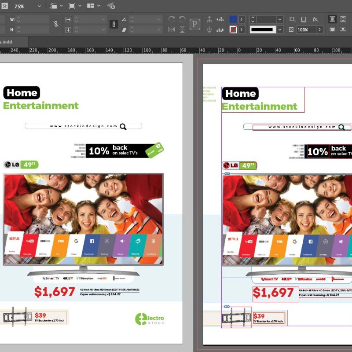
Task: Click the 100% opacity field
Action: pos(306,29)
